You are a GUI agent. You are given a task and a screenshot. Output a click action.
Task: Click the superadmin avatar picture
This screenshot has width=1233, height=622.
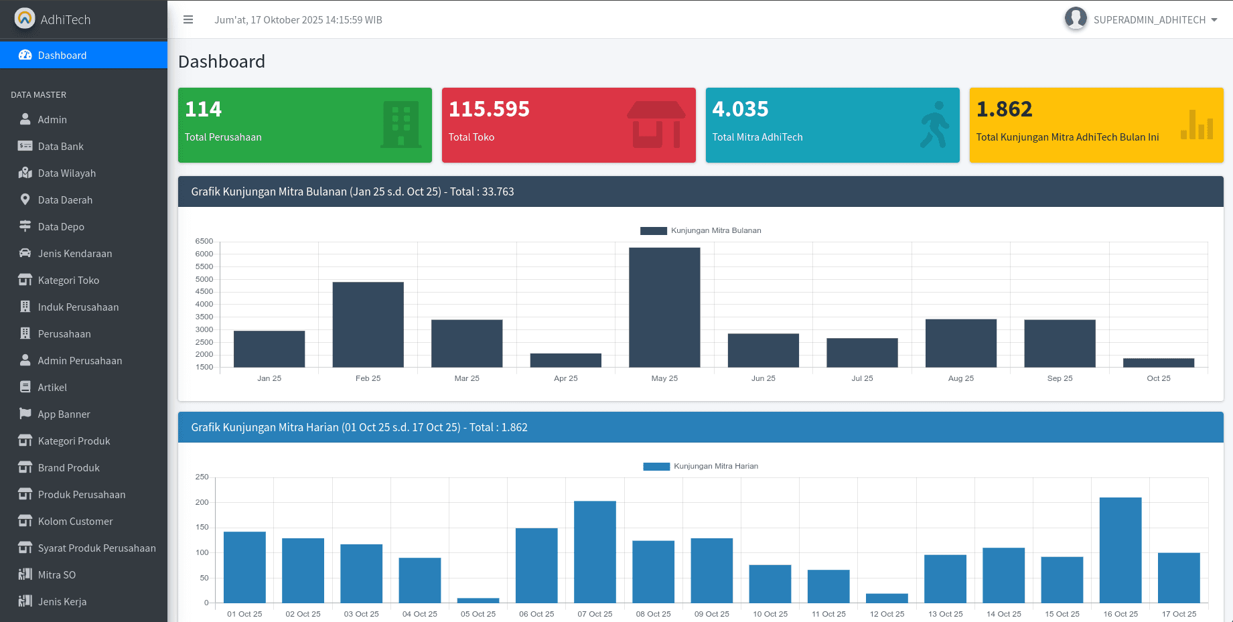point(1076,19)
